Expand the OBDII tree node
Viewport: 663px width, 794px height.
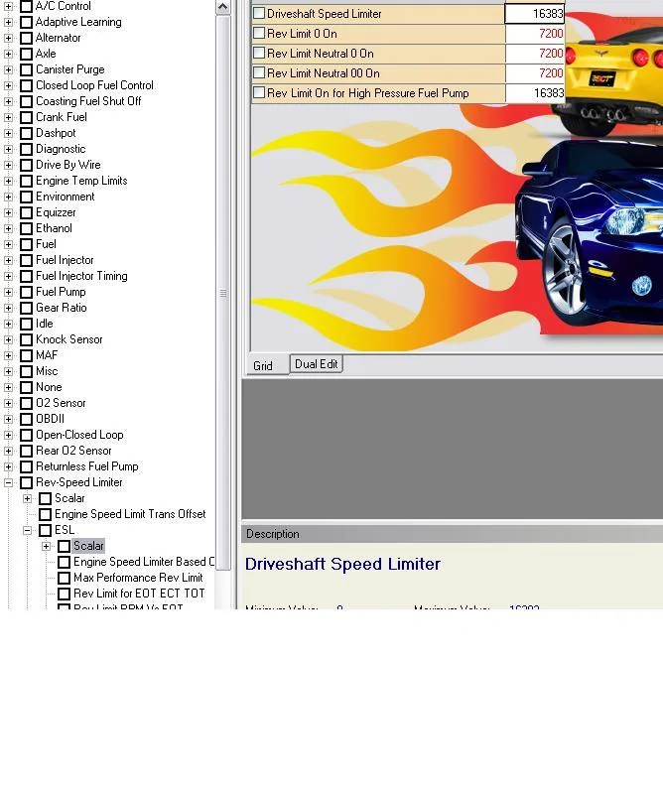[x=8, y=419]
